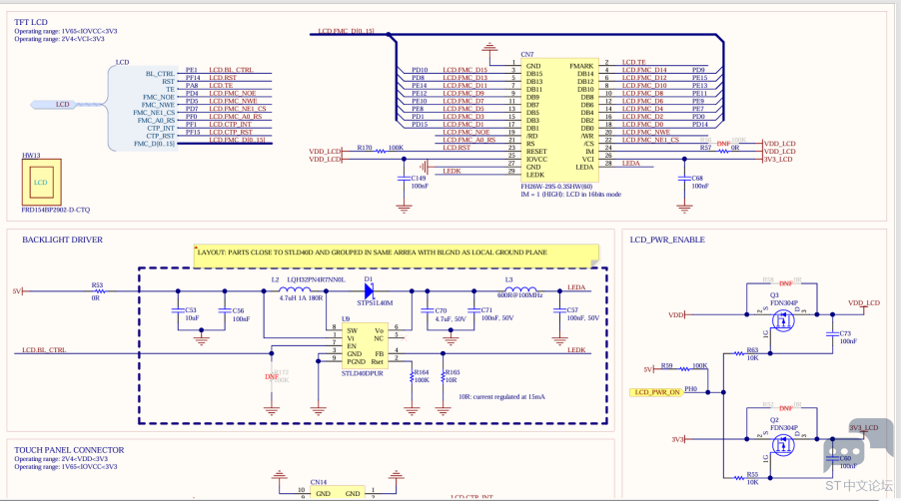
Task: Click the 5V power label left of R53
Action: [x=17, y=291]
